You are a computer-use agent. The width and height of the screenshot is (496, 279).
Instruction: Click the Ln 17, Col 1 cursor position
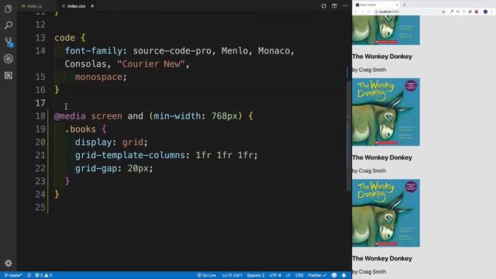(x=232, y=275)
